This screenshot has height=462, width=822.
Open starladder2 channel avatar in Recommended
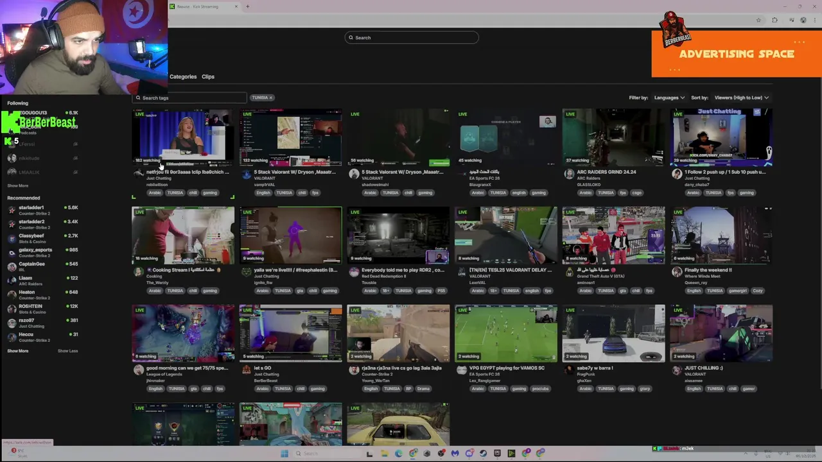pyautogui.click(x=12, y=225)
